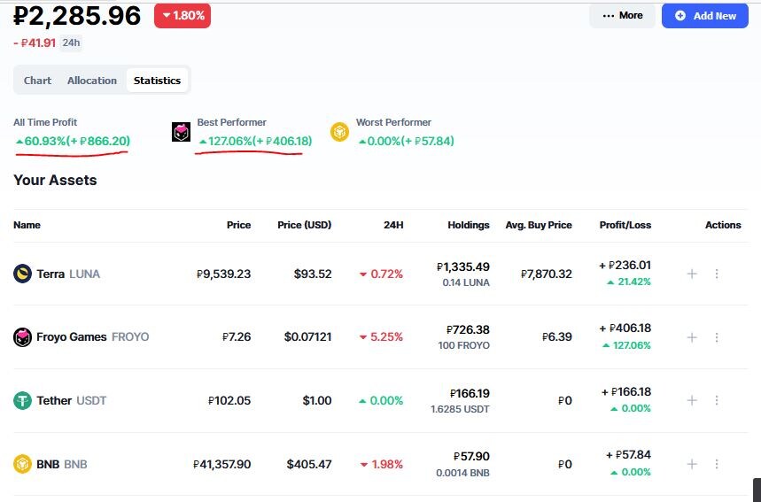This screenshot has height=502, width=761.
Task: Click Froyo avg buy price ₽6.39
Action: tap(557, 337)
